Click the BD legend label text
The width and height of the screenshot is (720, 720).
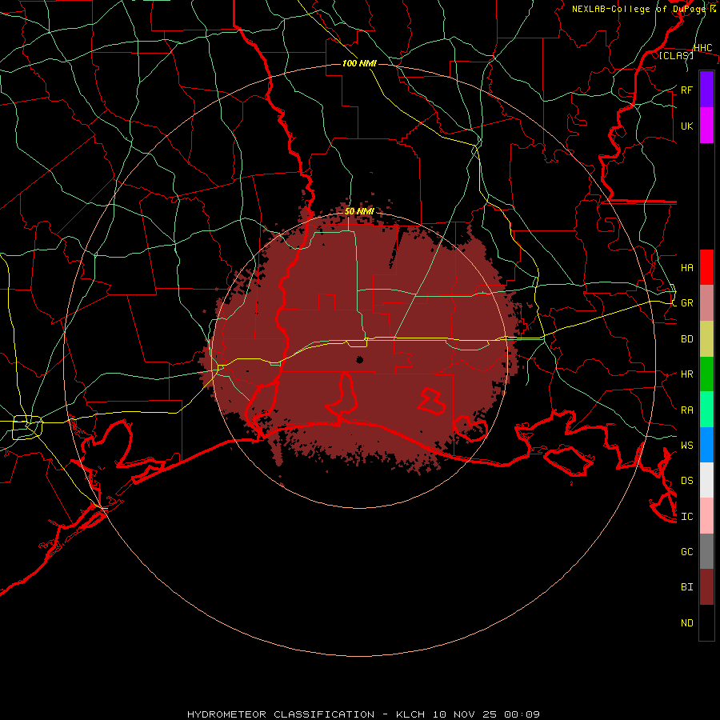point(687,339)
